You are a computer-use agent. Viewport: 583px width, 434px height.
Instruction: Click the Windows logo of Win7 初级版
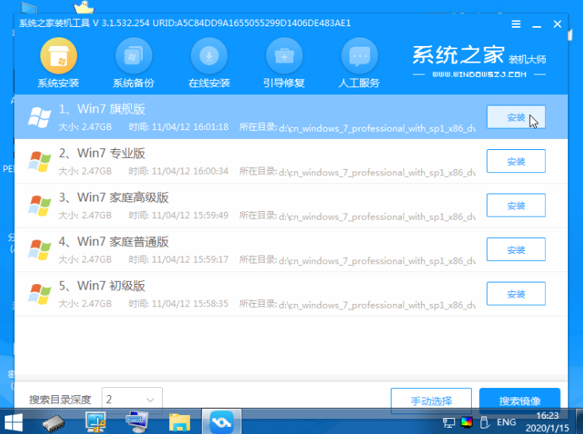pos(40,294)
